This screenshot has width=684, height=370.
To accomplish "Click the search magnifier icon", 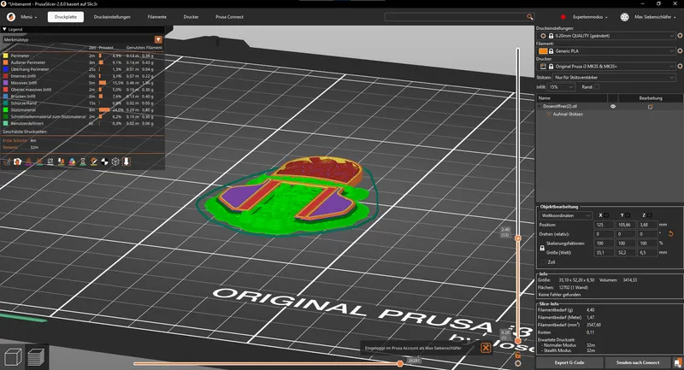I will click(x=530, y=16).
